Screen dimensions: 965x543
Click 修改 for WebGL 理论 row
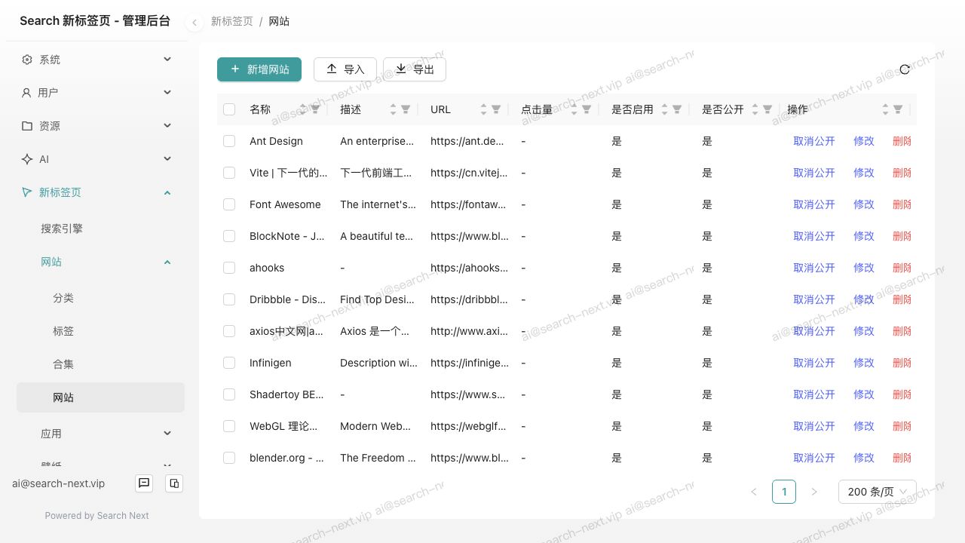pyautogui.click(x=864, y=426)
